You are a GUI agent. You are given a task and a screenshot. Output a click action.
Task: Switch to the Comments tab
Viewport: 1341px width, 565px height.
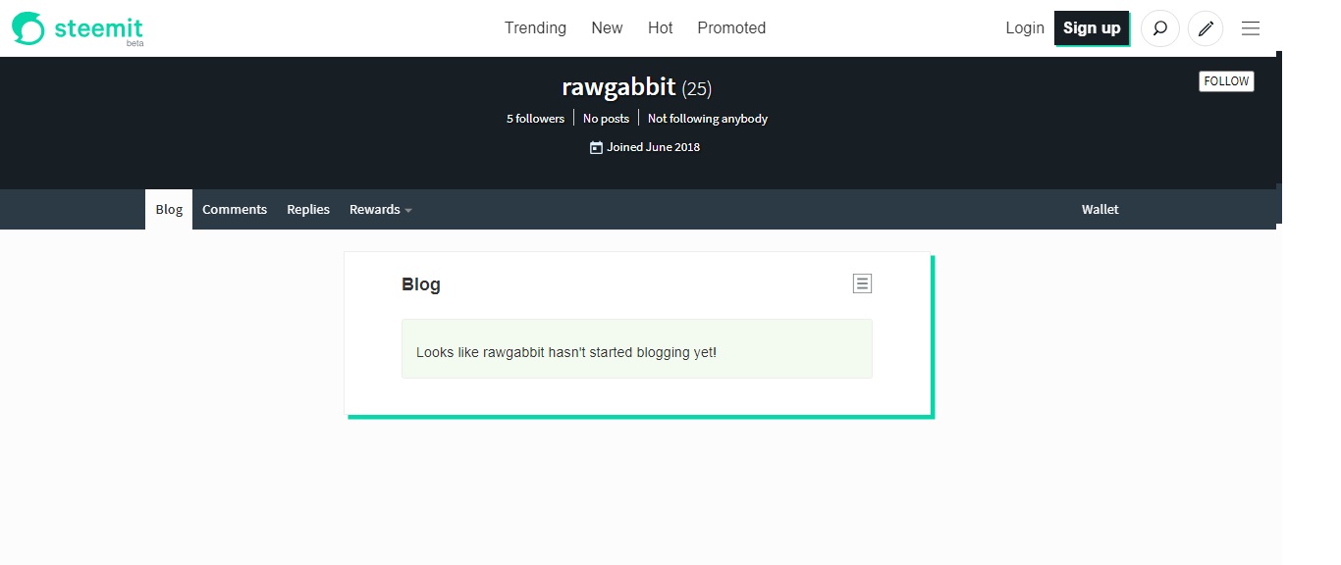(235, 209)
